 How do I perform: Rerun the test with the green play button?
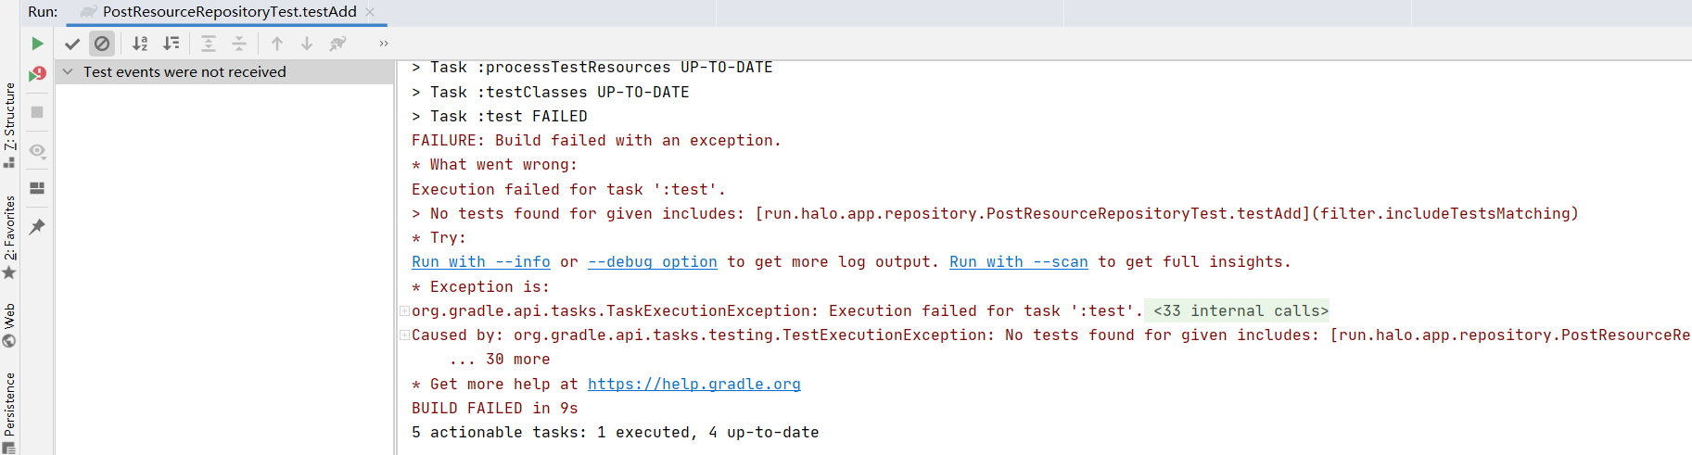[37, 44]
